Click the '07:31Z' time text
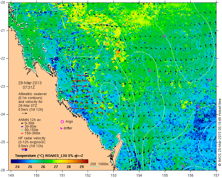This screenshot has width=222, height=178. [29, 87]
